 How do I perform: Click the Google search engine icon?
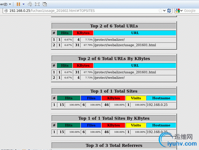(177, 11)
